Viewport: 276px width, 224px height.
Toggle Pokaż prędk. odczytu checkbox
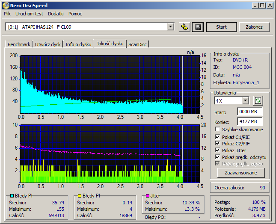(217, 157)
